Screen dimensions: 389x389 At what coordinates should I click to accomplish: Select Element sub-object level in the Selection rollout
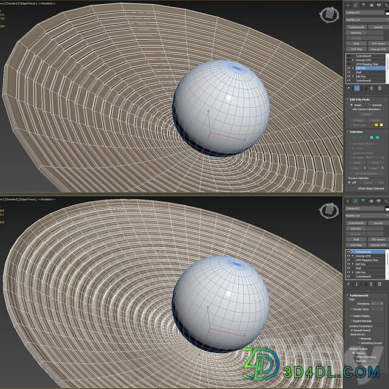pos(377,137)
